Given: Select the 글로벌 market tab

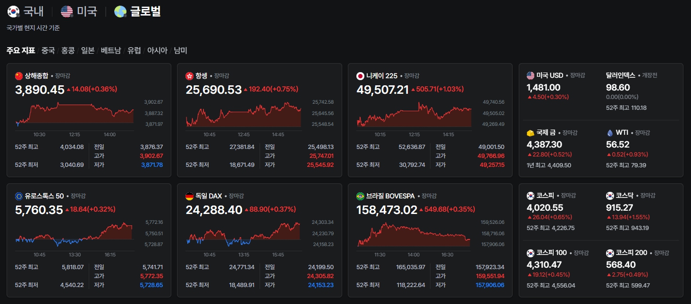Looking at the screenshot, I should click(145, 11).
